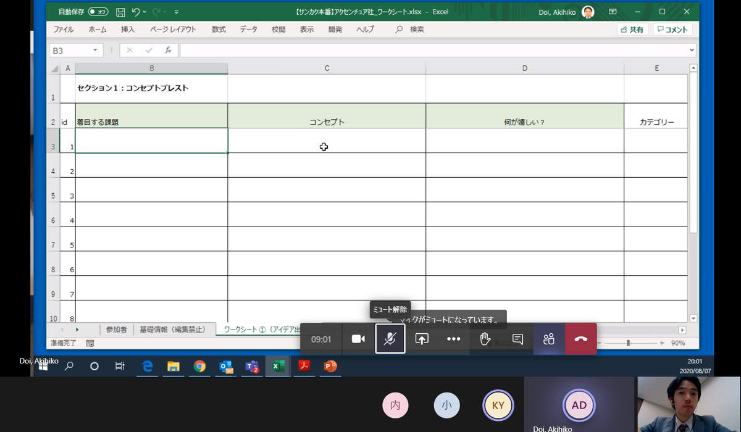Click the Redo arrow in Excel
Screen dimensions: 741x432
click(156, 12)
